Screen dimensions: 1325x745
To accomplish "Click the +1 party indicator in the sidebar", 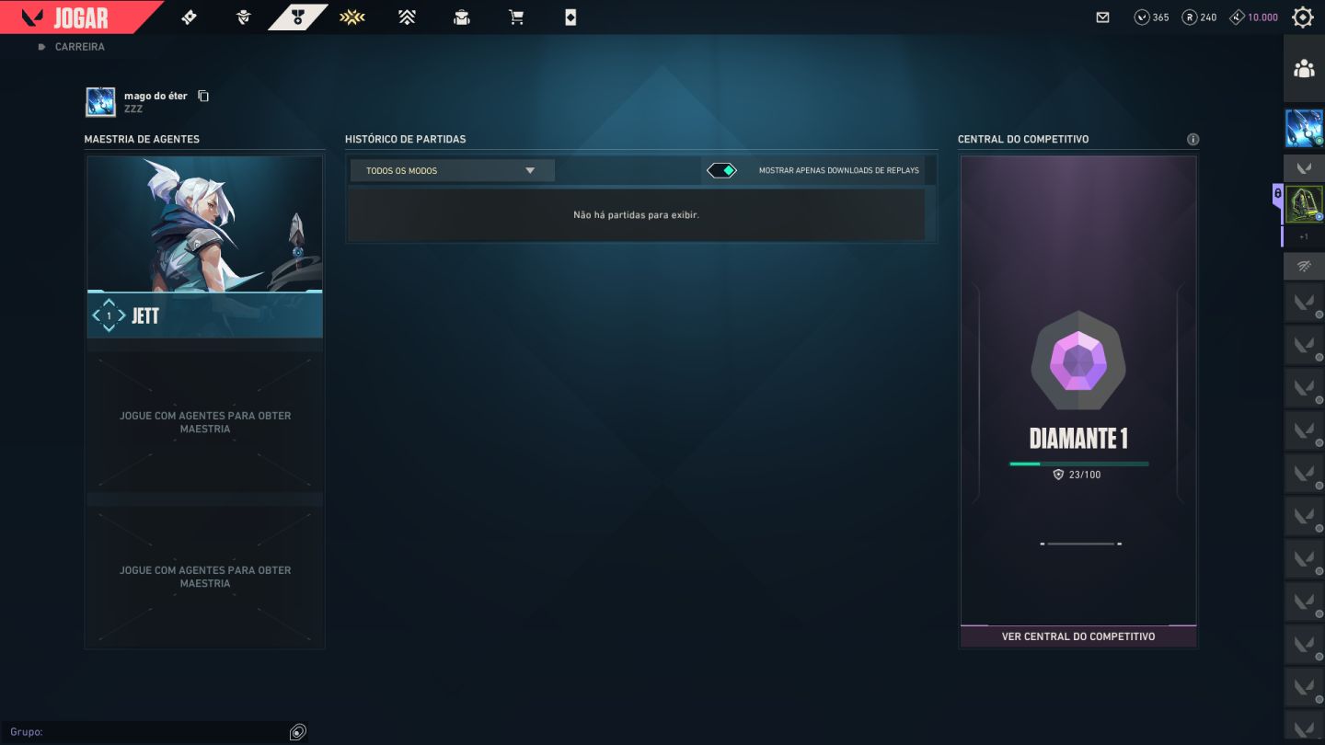I will click(1304, 236).
